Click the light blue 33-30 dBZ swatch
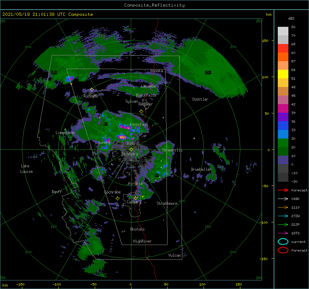This screenshot has height=289, width=309. 283,134
